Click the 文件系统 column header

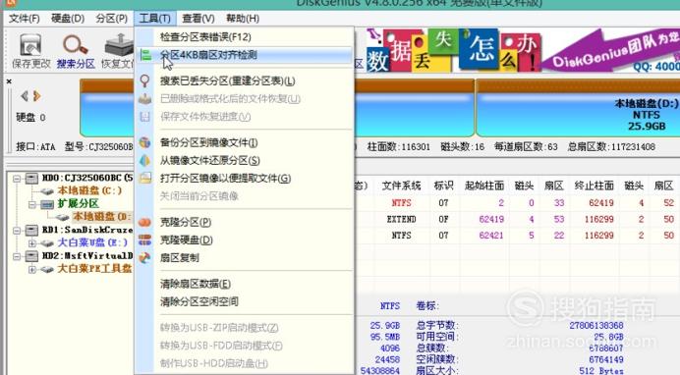pos(401,186)
